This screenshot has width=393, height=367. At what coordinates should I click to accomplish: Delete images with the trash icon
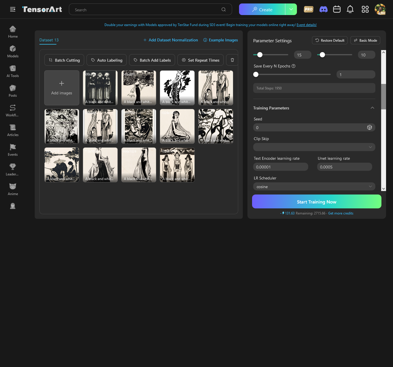pos(232,60)
